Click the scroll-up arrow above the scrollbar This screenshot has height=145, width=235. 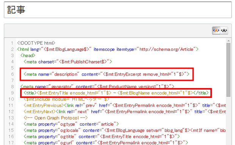click(x=229, y=41)
